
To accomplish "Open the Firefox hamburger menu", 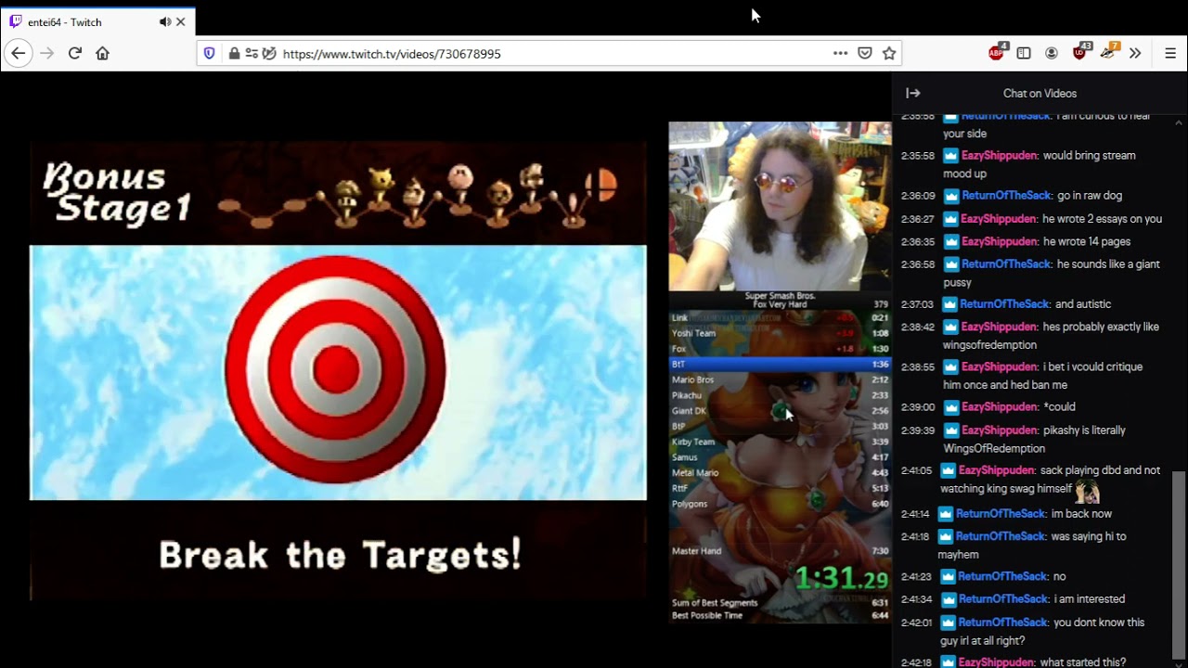I will click(1170, 54).
